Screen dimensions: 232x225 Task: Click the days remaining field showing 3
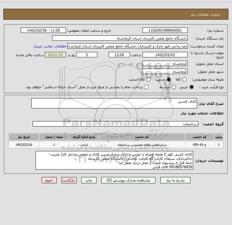click(87, 55)
